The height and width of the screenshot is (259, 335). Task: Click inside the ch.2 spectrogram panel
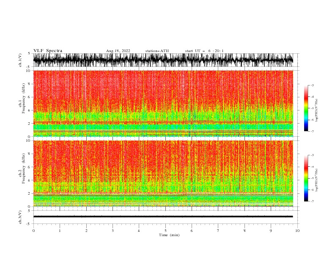163,174
